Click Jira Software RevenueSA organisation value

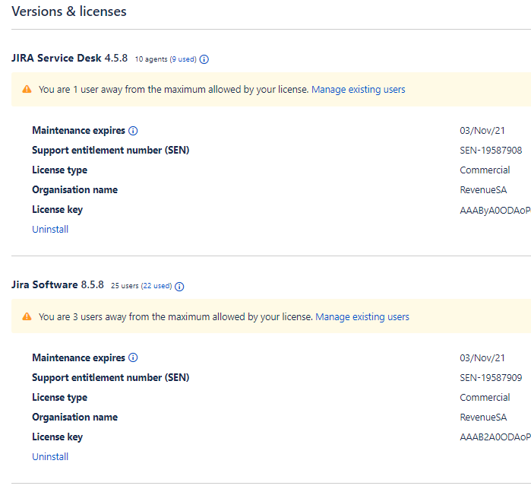point(483,417)
